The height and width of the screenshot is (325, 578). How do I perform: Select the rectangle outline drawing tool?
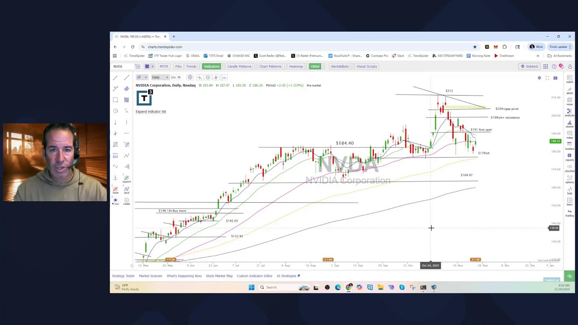pyautogui.click(x=115, y=100)
